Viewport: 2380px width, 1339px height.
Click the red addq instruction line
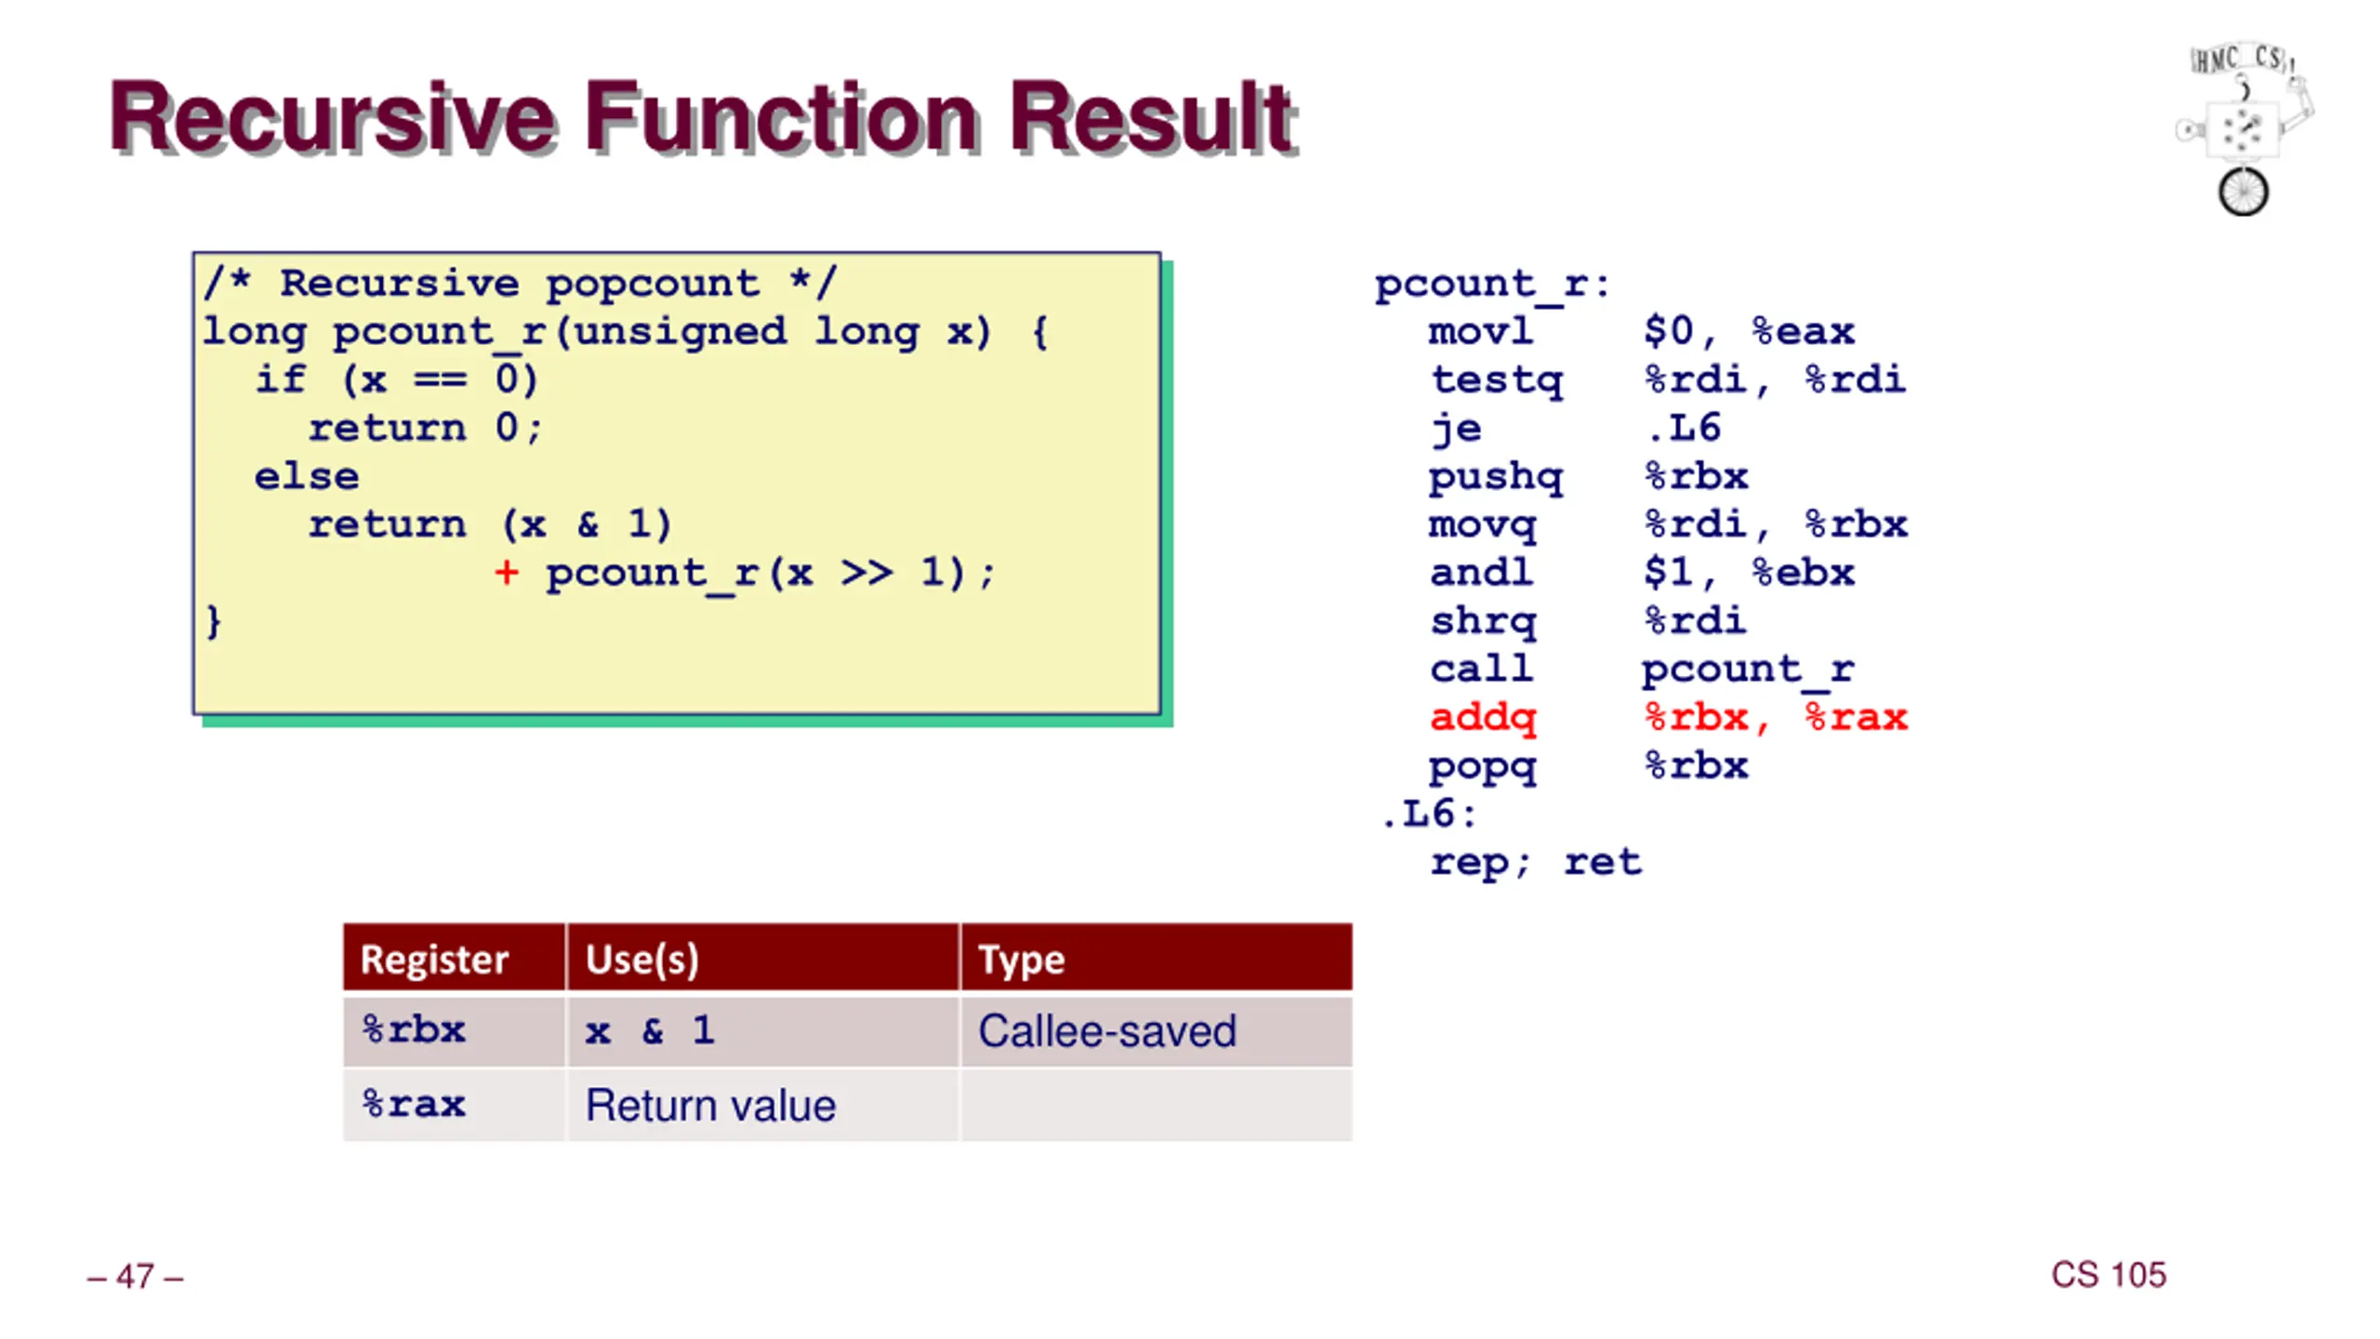point(1669,718)
